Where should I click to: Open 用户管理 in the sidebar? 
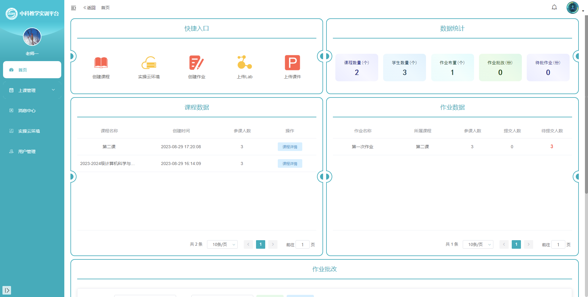pyautogui.click(x=32, y=152)
